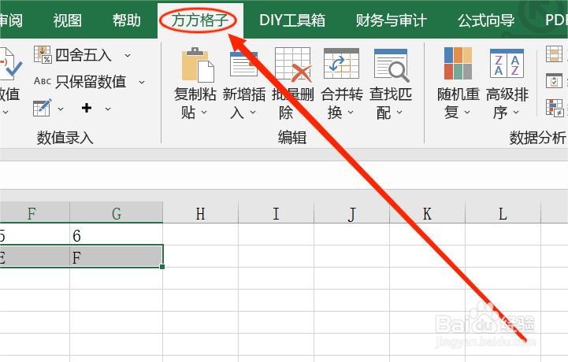The width and height of the screenshot is (568, 362).
Task: Click the 批量删除 grid icon
Action: point(293,65)
